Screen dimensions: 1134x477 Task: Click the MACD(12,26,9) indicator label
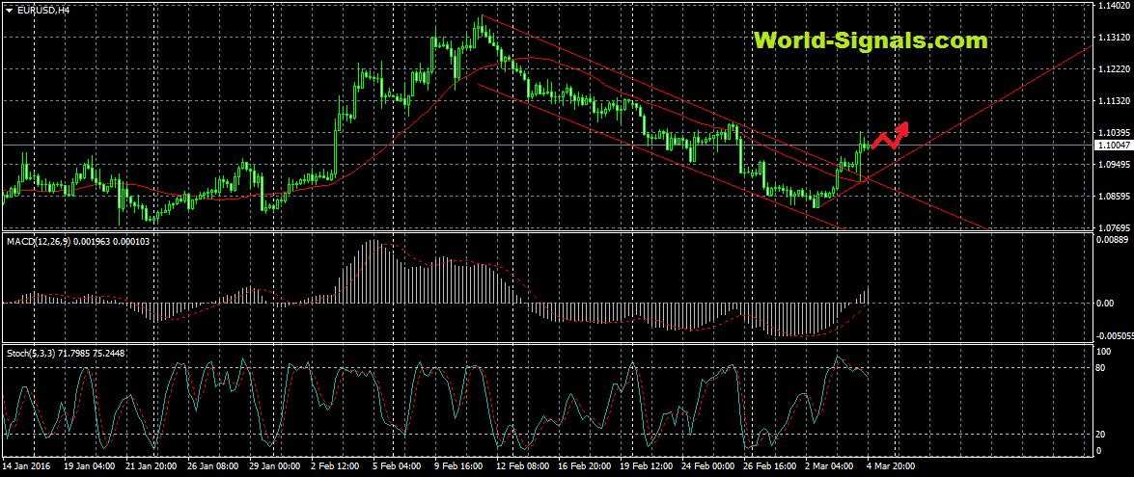(x=39, y=241)
